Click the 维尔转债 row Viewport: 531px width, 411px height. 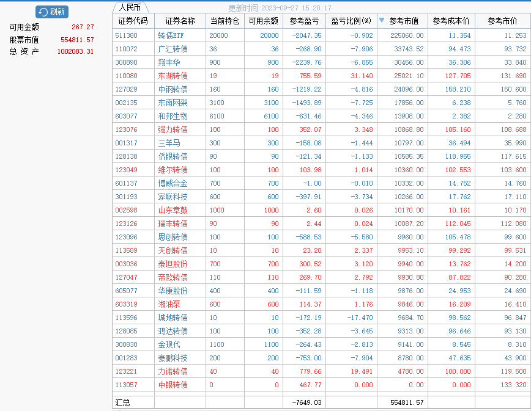(321, 170)
